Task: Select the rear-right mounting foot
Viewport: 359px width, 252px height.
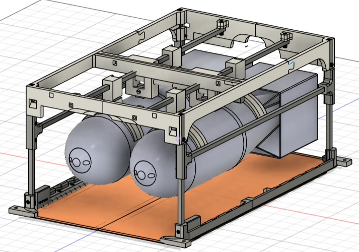Action: [343, 161]
